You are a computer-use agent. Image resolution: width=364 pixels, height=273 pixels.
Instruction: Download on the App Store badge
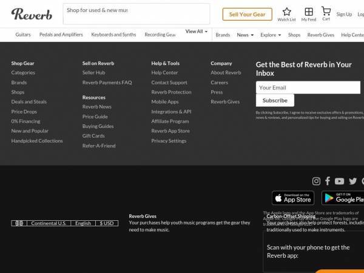pyautogui.click(x=293, y=198)
